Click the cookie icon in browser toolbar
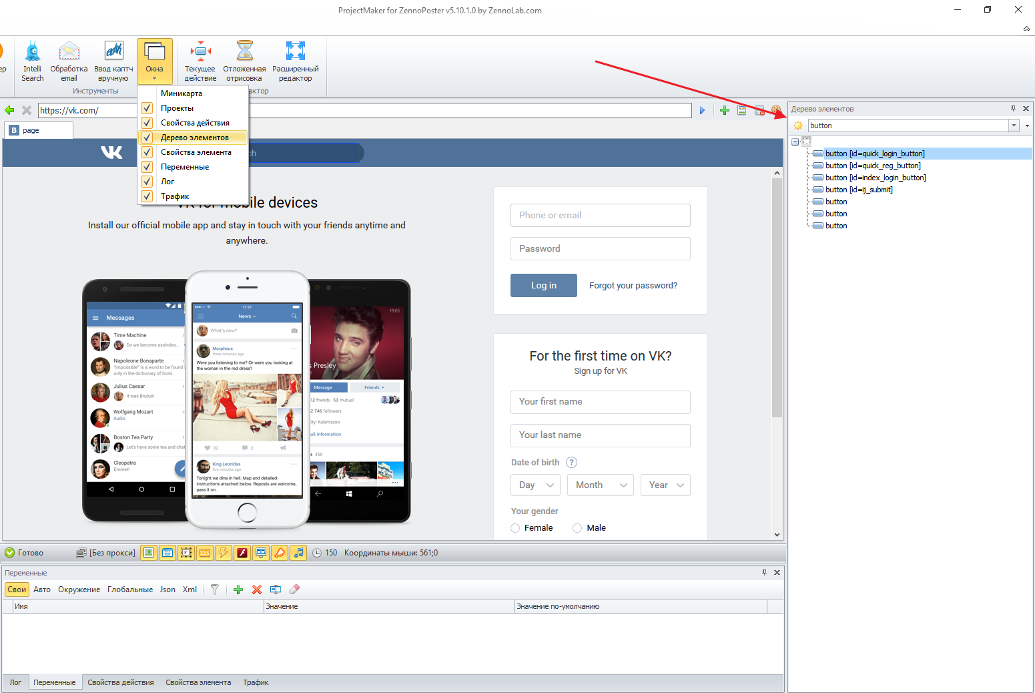 pos(776,110)
